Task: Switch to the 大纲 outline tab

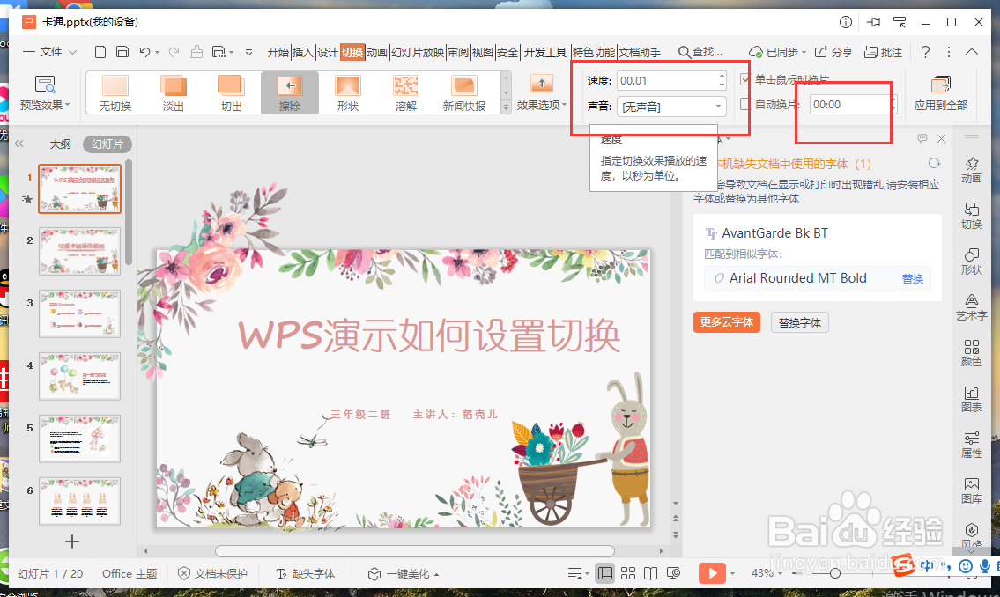Action: [x=60, y=144]
